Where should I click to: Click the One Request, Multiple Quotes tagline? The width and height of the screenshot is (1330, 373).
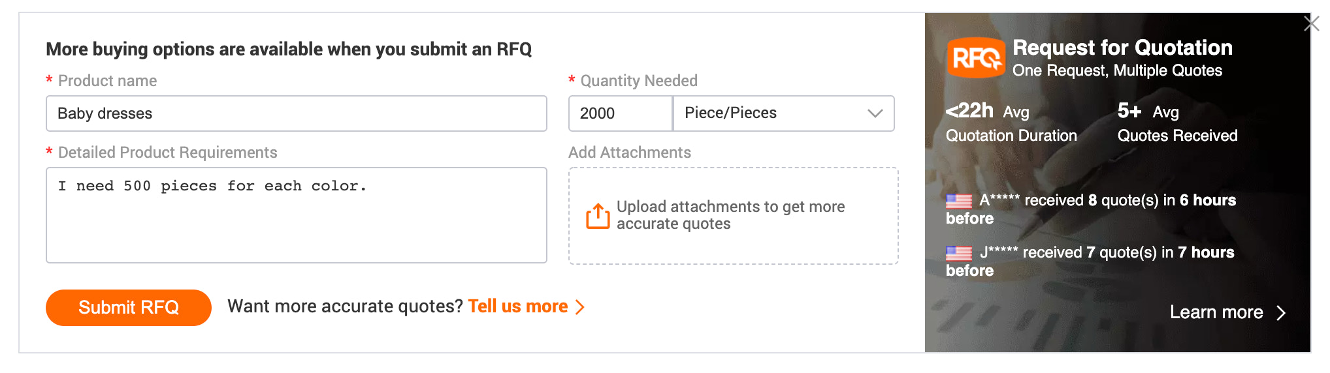click(x=1117, y=70)
